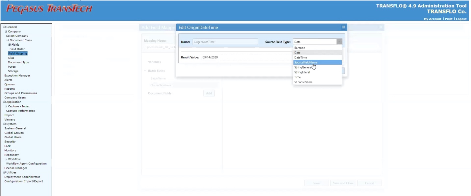Screen dimensions: 471x196
Task: Open the Storage tree item
Action: coord(13,71)
